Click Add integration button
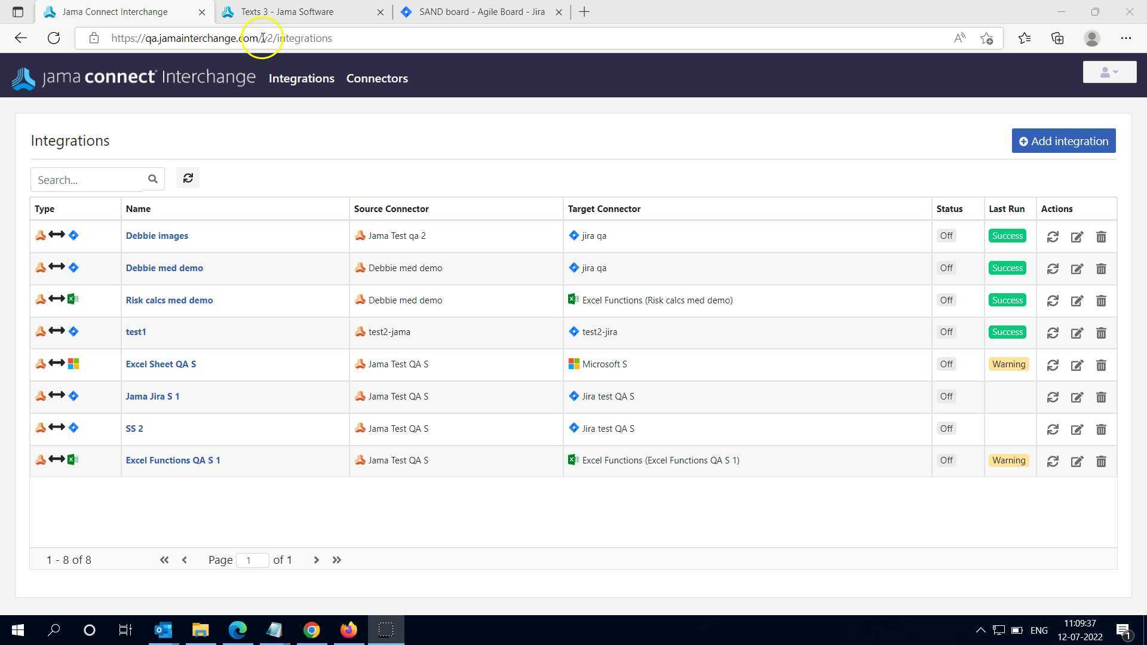This screenshot has width=1147, height=645. tap(1063, 141)
